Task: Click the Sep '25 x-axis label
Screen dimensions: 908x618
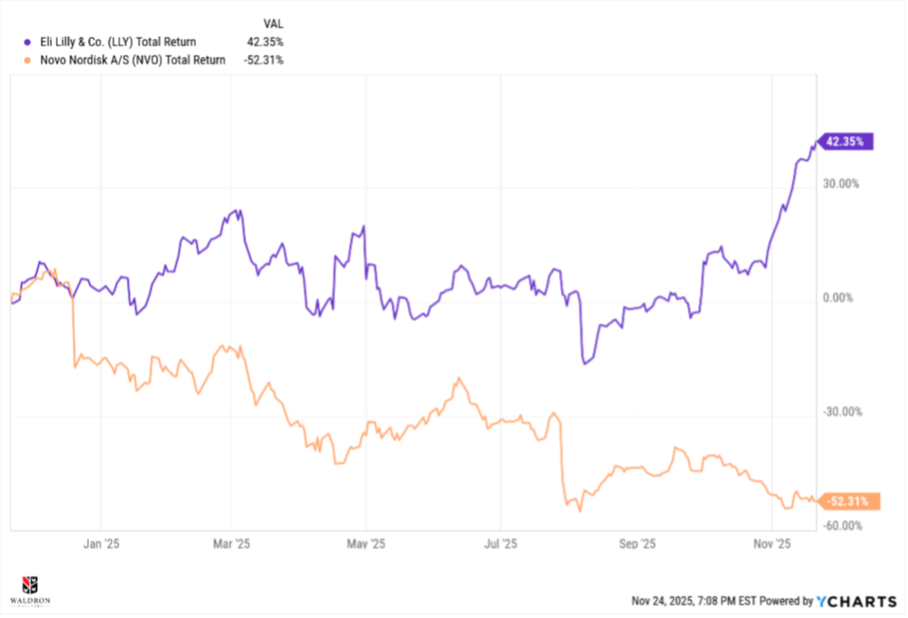Action: tap(637, 544)
